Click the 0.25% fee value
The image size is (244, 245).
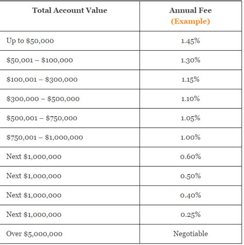190,215
